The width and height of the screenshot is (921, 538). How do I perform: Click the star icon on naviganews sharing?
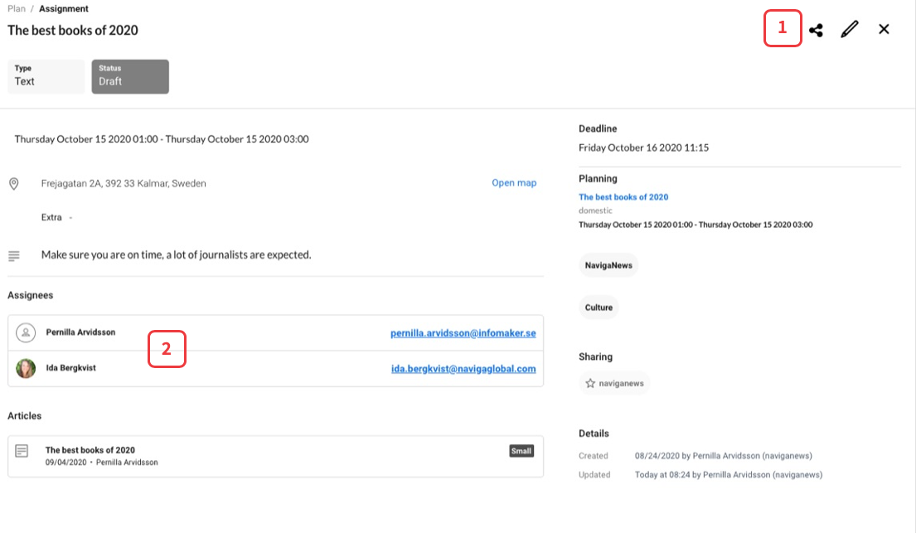[590, 384]
